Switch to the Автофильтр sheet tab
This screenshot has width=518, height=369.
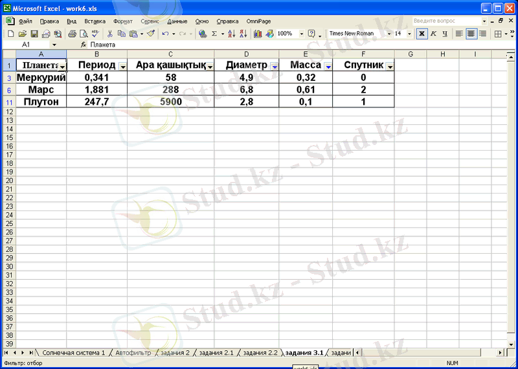coord(132,353)
